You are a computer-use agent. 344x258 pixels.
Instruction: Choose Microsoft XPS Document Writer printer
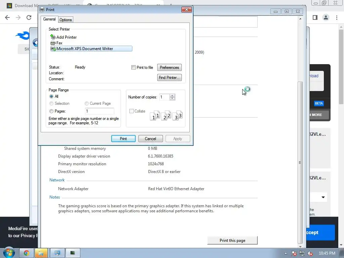91,49
